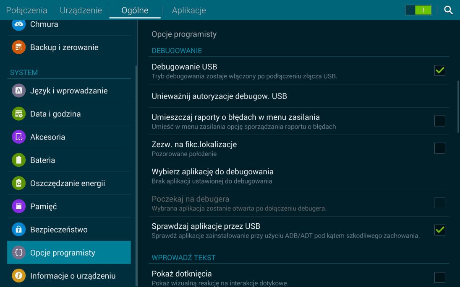Screen dimensions: 460x287
Task: Open Wybierz aplikację do debugowania
Action: [299, 176]
